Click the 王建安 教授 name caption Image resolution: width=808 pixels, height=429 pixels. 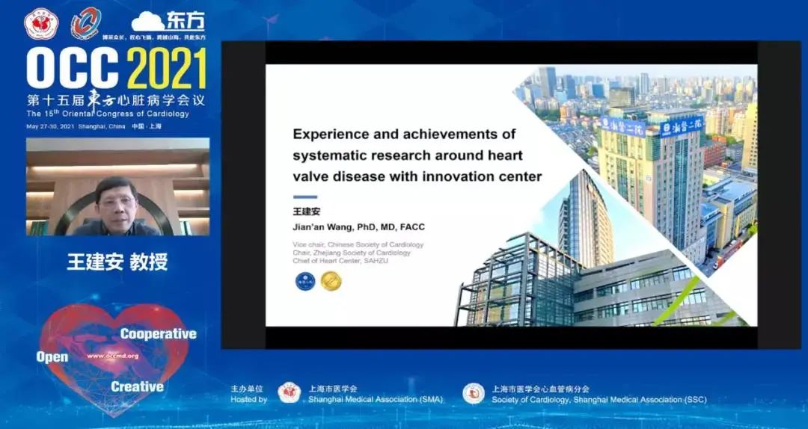coord(117,262)
